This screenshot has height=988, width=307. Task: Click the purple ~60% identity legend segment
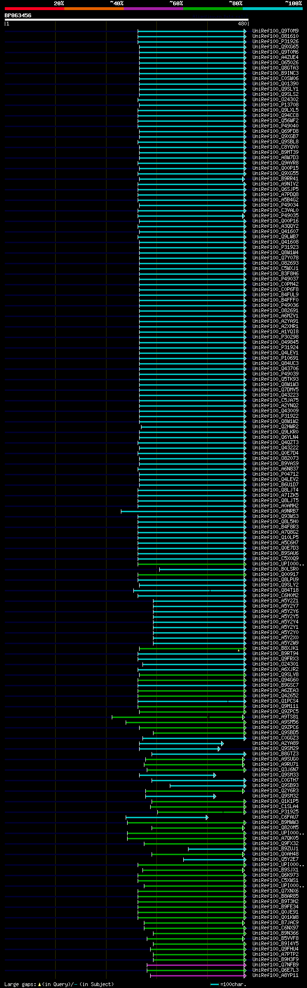pyautogui.click(x=153, y=9)
